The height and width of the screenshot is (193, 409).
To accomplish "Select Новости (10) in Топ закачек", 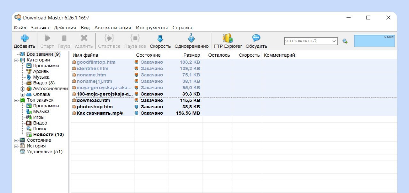I will pyautogui.click(x=48, y=134).
